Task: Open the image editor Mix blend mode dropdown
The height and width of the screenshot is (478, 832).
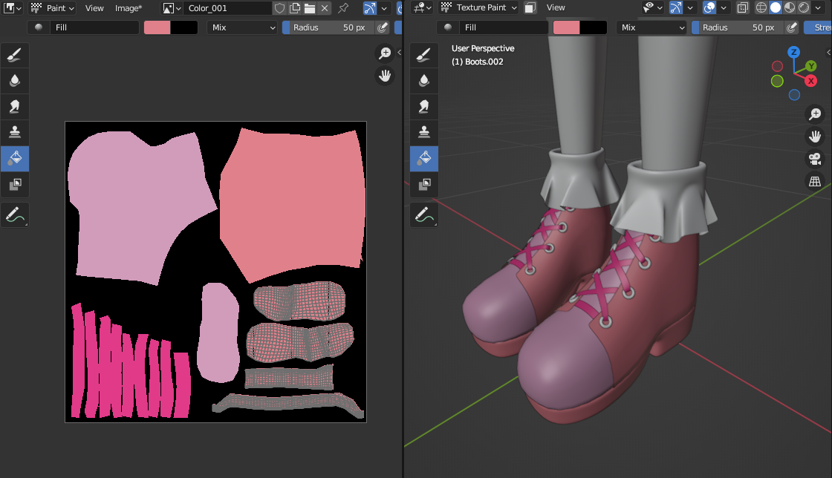Action: [242, 27]
